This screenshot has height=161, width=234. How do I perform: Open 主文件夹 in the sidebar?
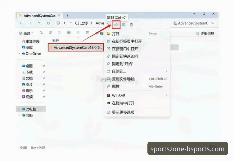pos(31,41)
